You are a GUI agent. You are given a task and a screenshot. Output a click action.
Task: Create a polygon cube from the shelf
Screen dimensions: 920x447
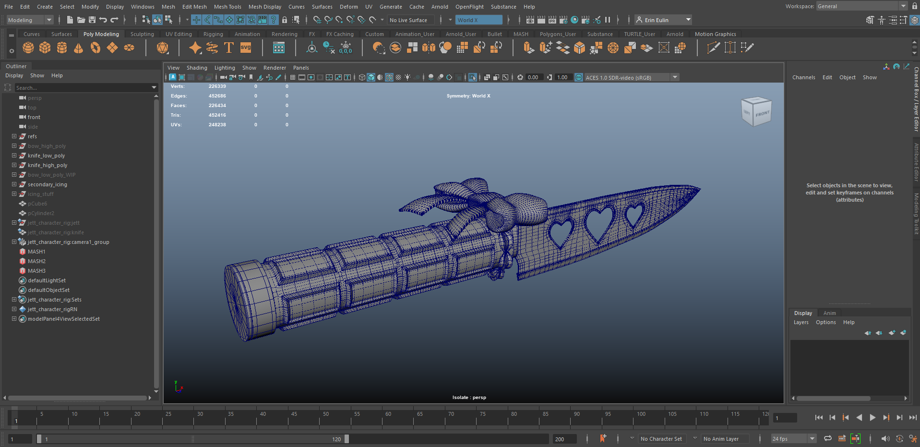[45, 48]
